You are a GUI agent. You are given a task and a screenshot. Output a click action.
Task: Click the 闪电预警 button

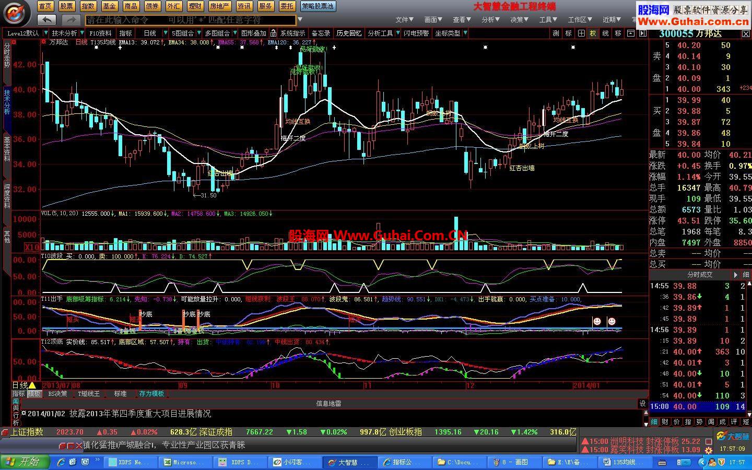(416, 33)
